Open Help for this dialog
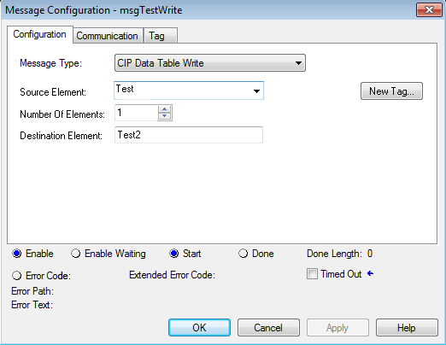 tap(407, 328)
